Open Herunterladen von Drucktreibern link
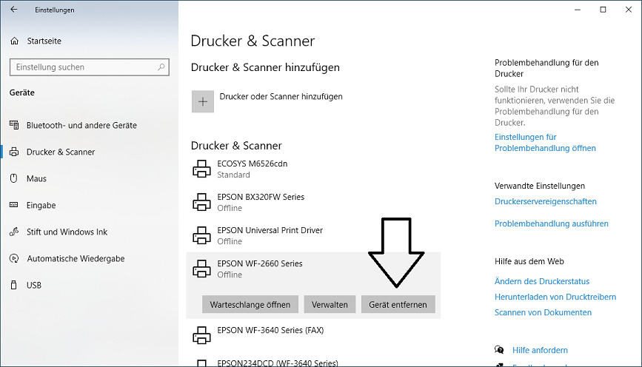 [555, 297]
